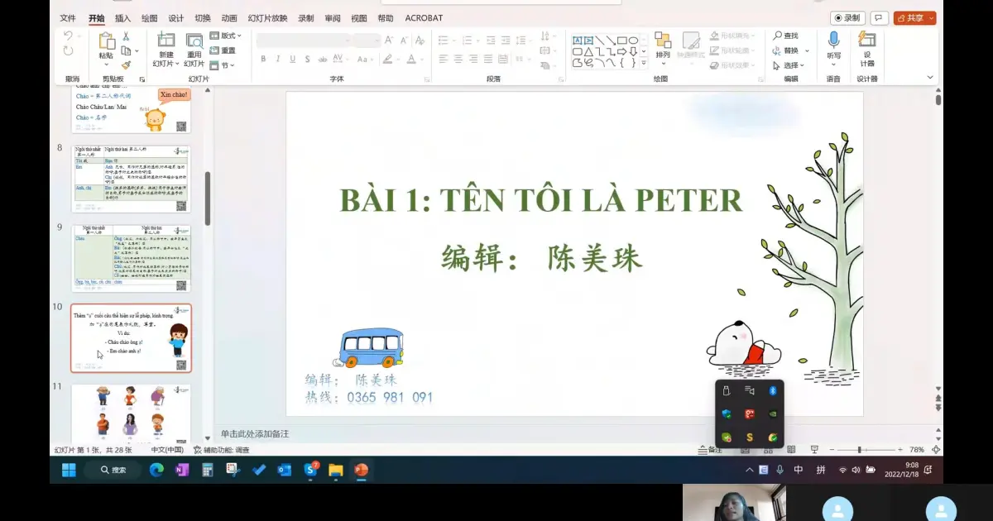Click the Undo arrow icon
Viewport: 993px width, 521px height.
(68, 36)
